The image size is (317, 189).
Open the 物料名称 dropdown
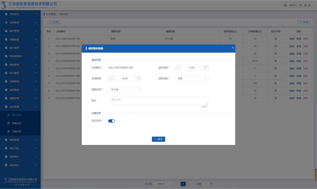[192, 79]
